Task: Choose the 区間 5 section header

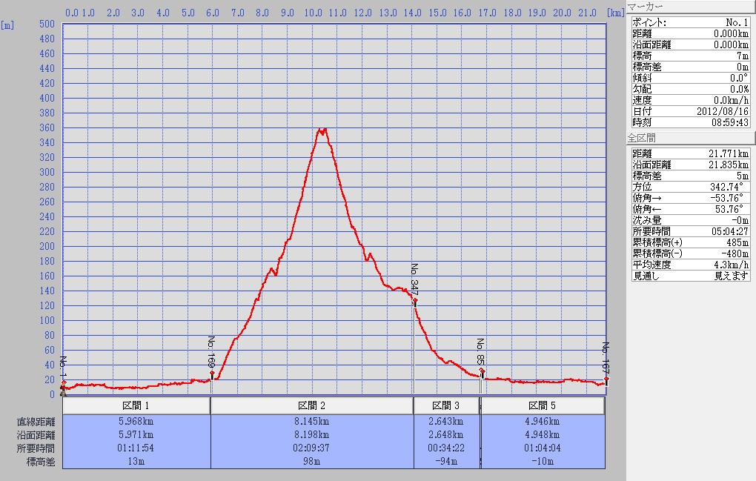Action: (x=543, y=406)
